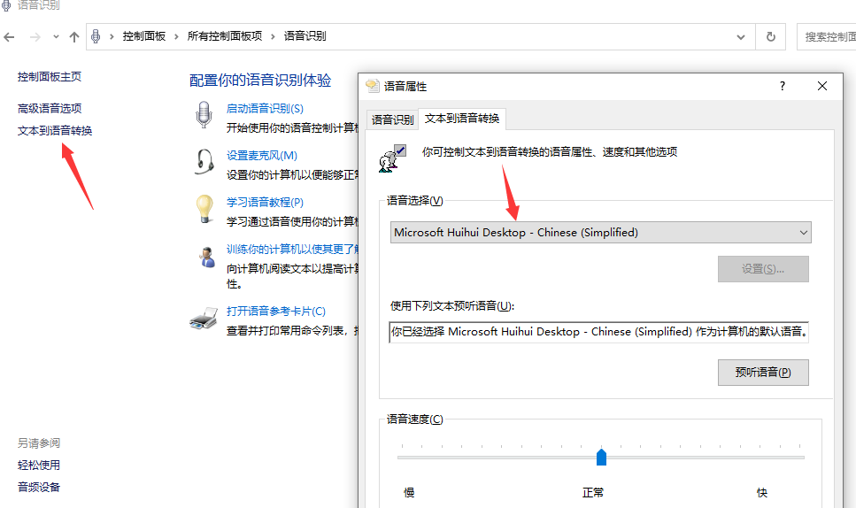Click 所有控制面板项 in breadcrumb path
The image size is (856, 508).
pyautogui.click(x=225, y=36)
